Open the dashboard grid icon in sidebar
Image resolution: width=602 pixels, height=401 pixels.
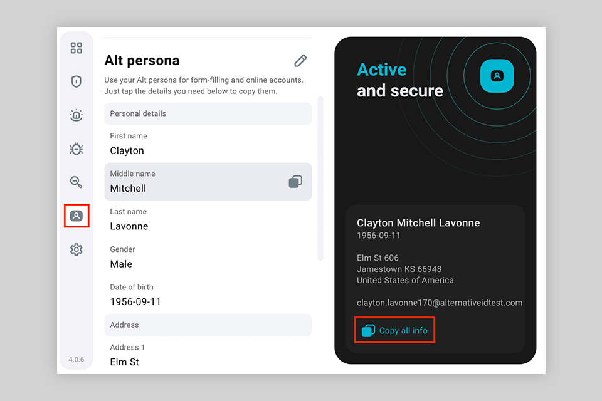tap(77, 48)
